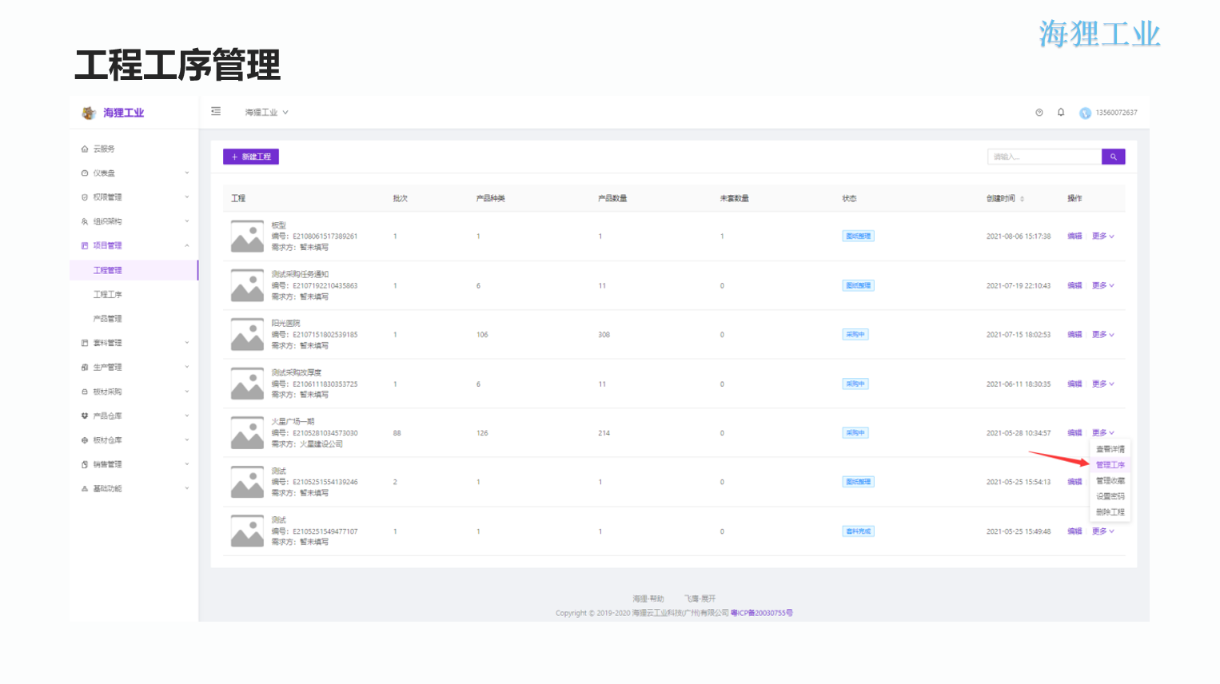1220x684 pixels.
Task: Toggle 更多 dropdown for 火星广场一期
Action: click(x=1103, y=433)
